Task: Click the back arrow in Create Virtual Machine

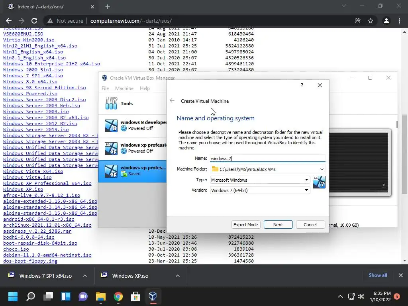Action: coord(172,101)
